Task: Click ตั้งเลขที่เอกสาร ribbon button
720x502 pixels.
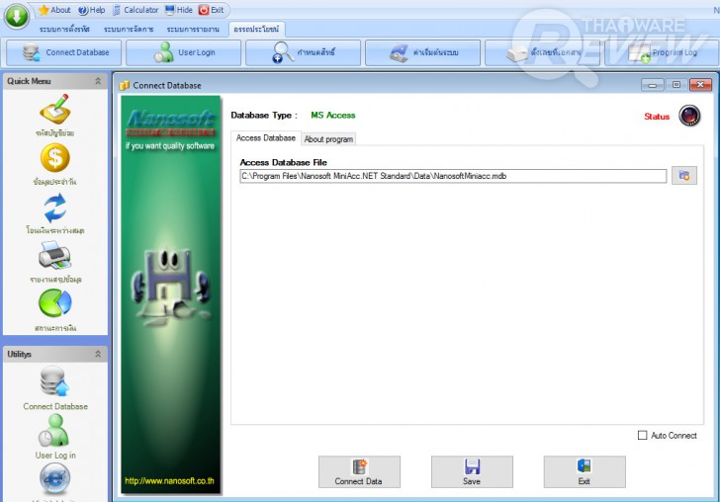Action: (x=542, y=52)
